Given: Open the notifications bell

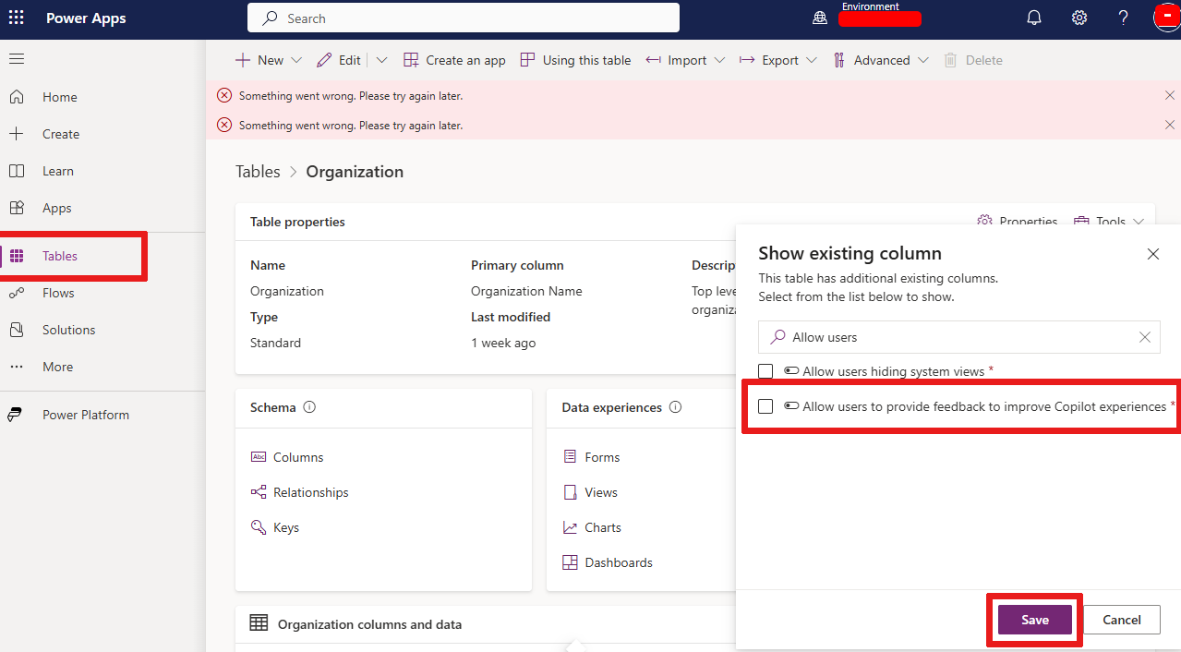Looking at the screenshot, I should click(x=1033, y=18).
